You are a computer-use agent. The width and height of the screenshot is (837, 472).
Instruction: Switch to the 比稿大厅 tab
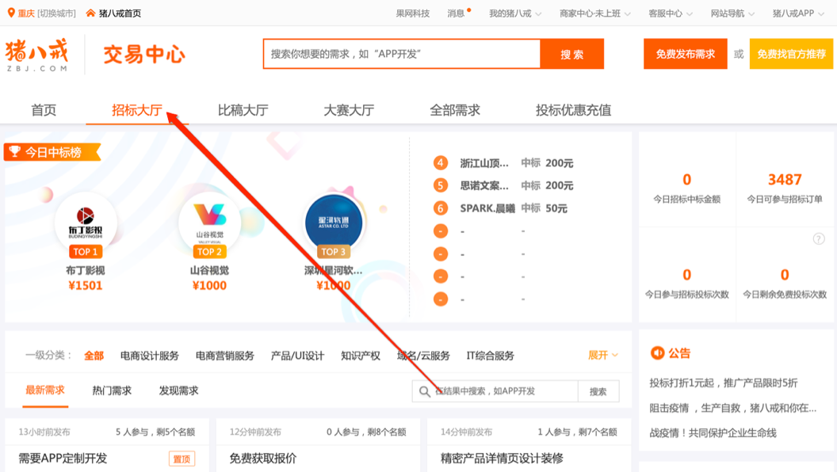tap(243, 110)
